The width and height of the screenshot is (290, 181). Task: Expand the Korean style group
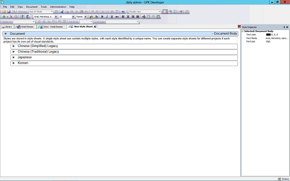click(x=14, y=63)
